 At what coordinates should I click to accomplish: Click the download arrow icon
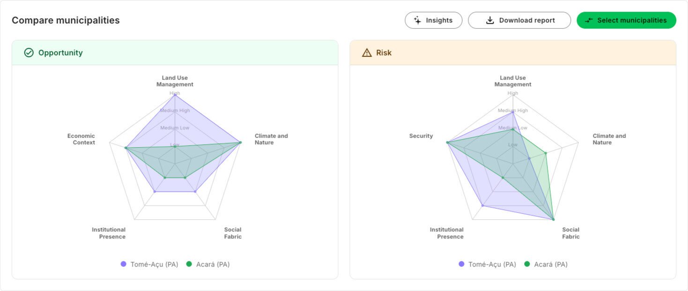pos(490,20)
